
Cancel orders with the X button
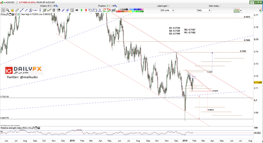coord(51,6)
